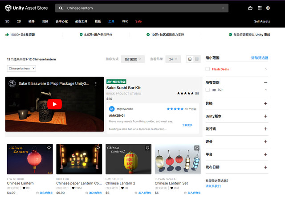Open the Sake Sushi Bar Kit title
The image size is (285, 197).
click(123, 88)
